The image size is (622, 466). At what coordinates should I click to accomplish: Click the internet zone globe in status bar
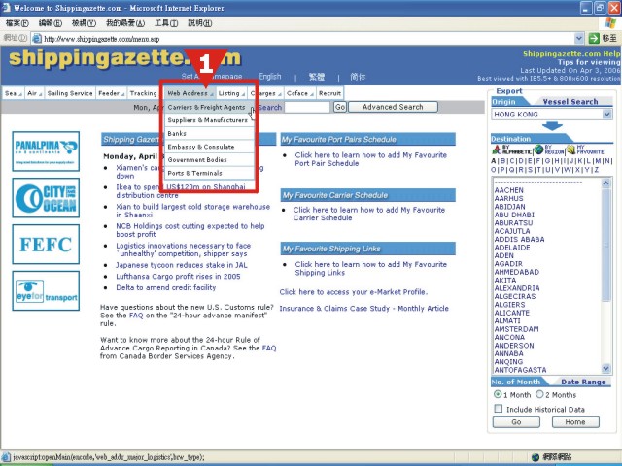[x=536, y=457]
